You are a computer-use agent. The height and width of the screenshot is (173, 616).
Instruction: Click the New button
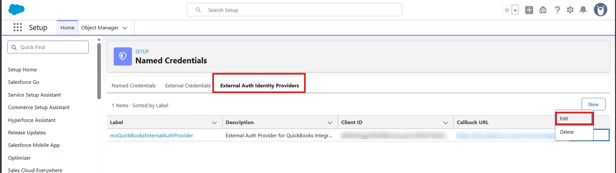click(x=593, y=104)
